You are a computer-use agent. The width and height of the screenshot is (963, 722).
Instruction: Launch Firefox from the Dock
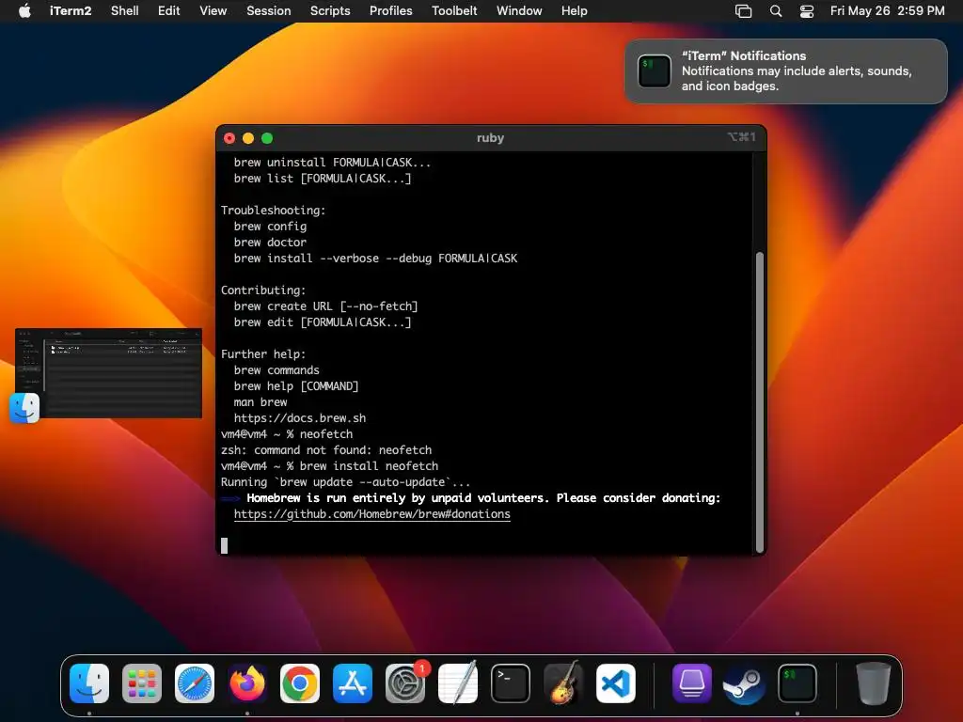click(247, 683)
